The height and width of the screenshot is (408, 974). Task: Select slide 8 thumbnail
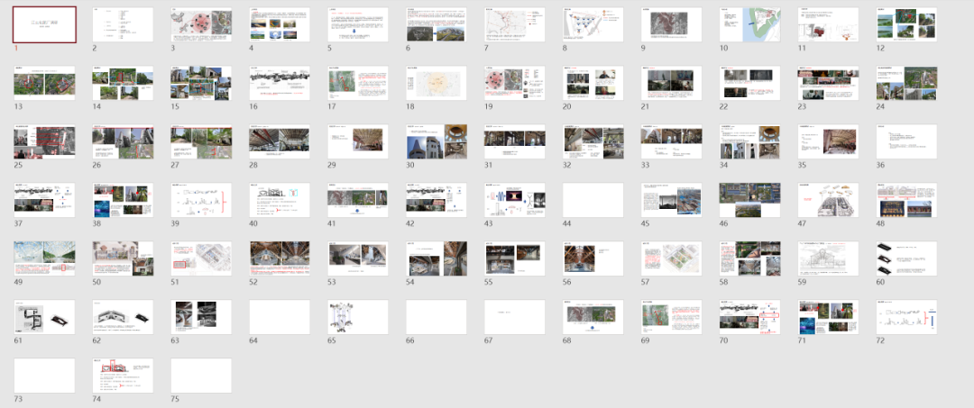(x=593, y=25)
